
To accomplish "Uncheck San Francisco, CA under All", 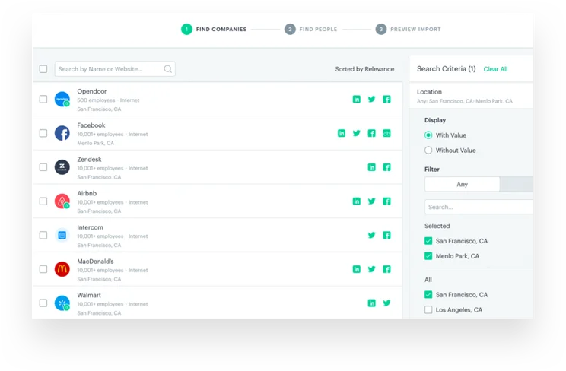I will pos(428,294).
